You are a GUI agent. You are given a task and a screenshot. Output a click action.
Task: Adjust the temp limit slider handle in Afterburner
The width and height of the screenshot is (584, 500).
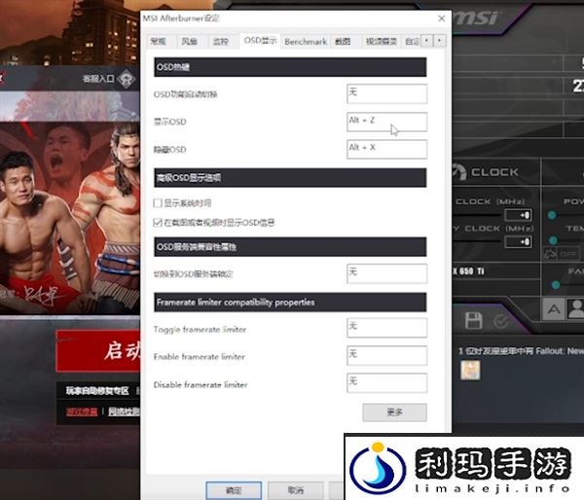pyautogui.click(x=554, y=240)
